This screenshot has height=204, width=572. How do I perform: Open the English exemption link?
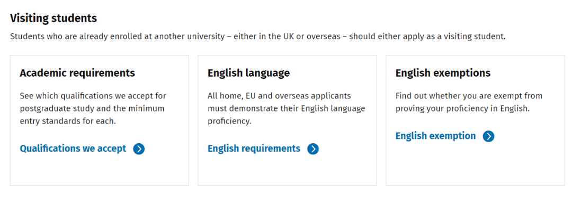point(435,136)
